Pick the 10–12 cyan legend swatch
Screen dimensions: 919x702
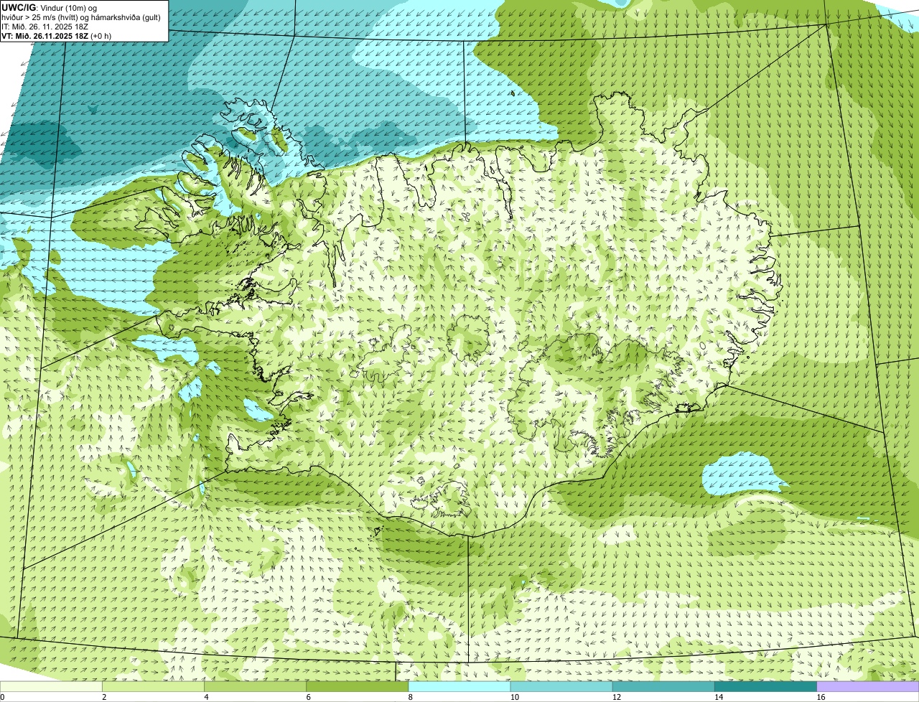click(x=561, y=686)
